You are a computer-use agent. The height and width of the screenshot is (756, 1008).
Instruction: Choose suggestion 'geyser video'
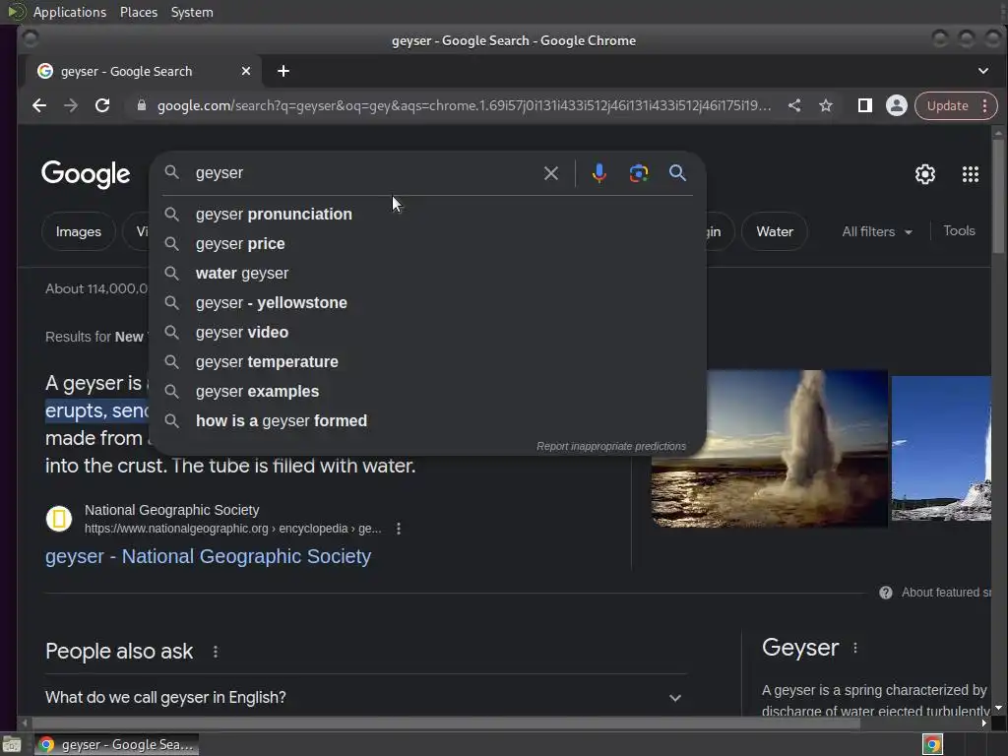(x=427, y=333)
